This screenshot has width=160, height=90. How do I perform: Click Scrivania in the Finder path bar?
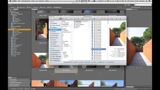pyautogui.click(x=88, y=62)
